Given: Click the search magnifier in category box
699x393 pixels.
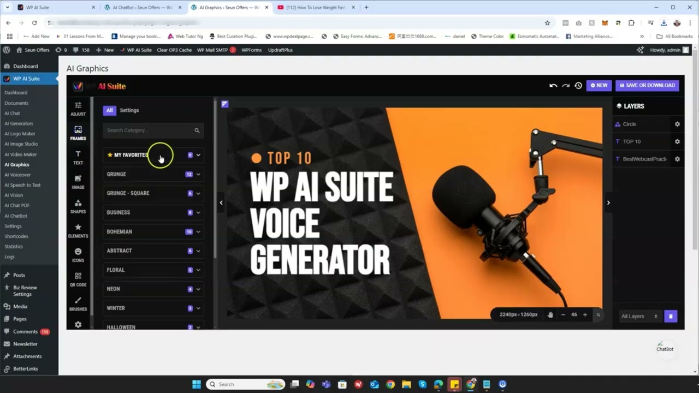Looking at the screenshot, I should point(197,130).
